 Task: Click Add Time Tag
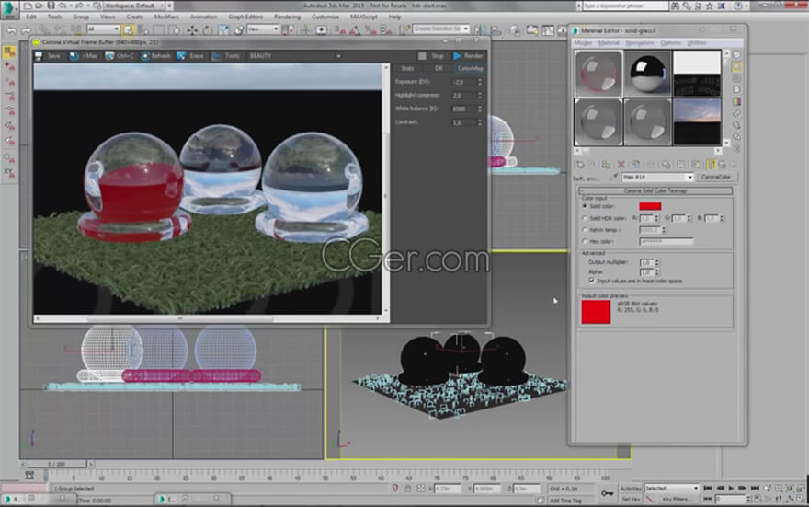click(565, 501)
